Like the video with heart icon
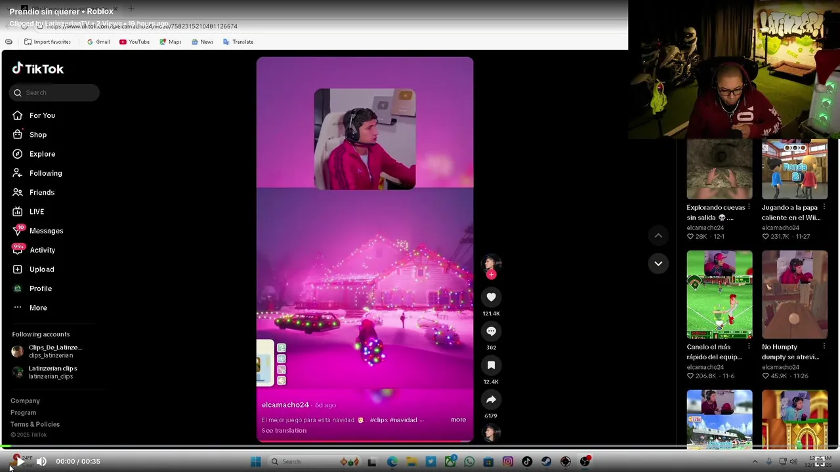 click(x=491, y=297)
